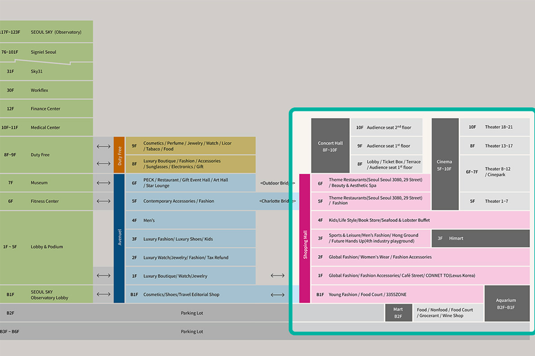This screenshot has width=535, height=356.
Task: Click the double arrow beside SEOUL SKY Observatory Lobby
Action: point(103,294)
